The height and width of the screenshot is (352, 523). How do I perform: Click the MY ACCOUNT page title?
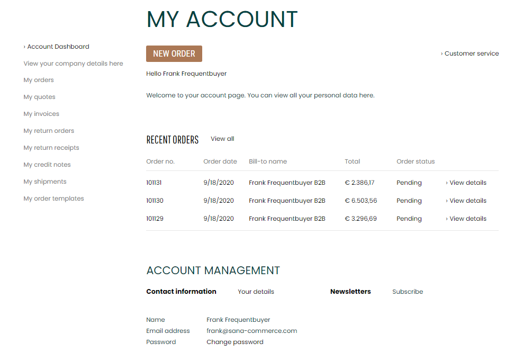click(222, 20)
